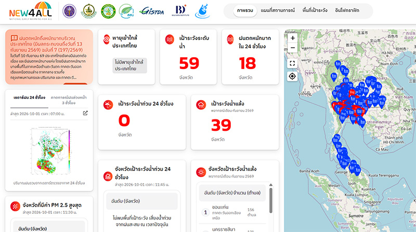416x232 pixels.
Task: Open the GISTDA partner logo
Action: click(152, 11)
